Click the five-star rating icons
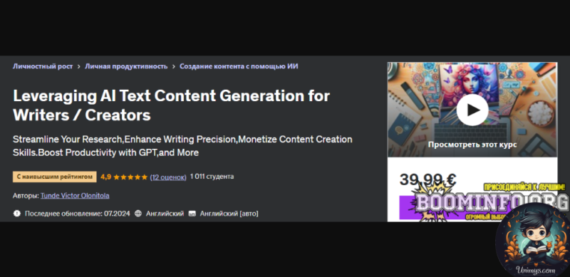 130,177
